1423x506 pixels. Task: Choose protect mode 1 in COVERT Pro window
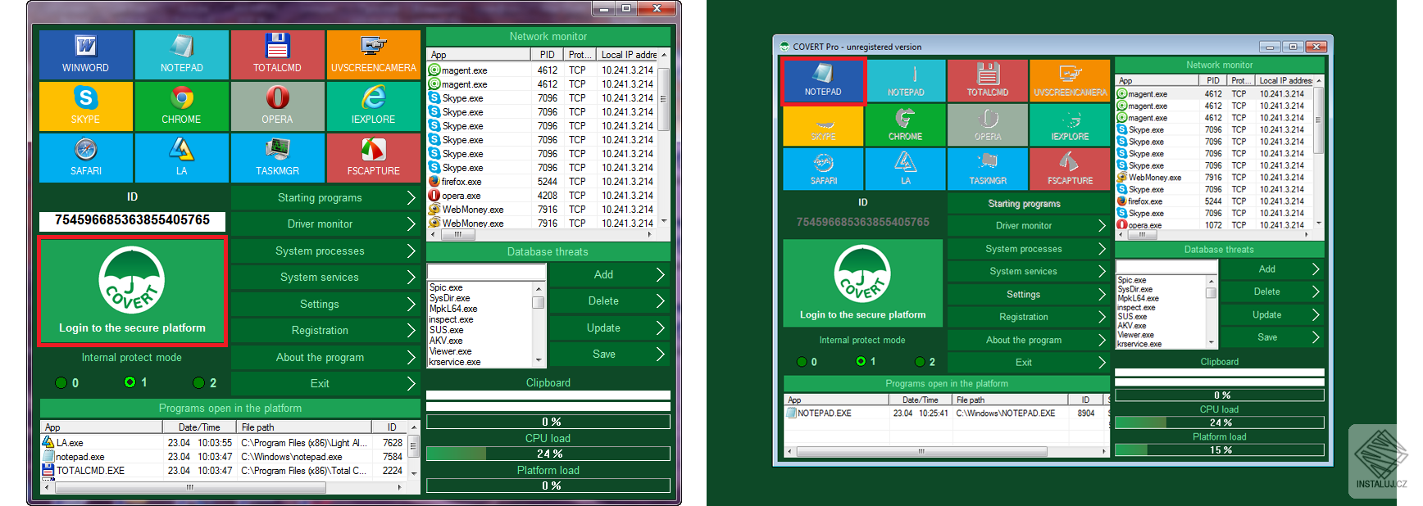861,361
